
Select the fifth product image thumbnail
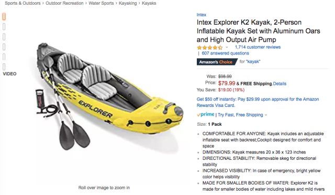point(4,57)
